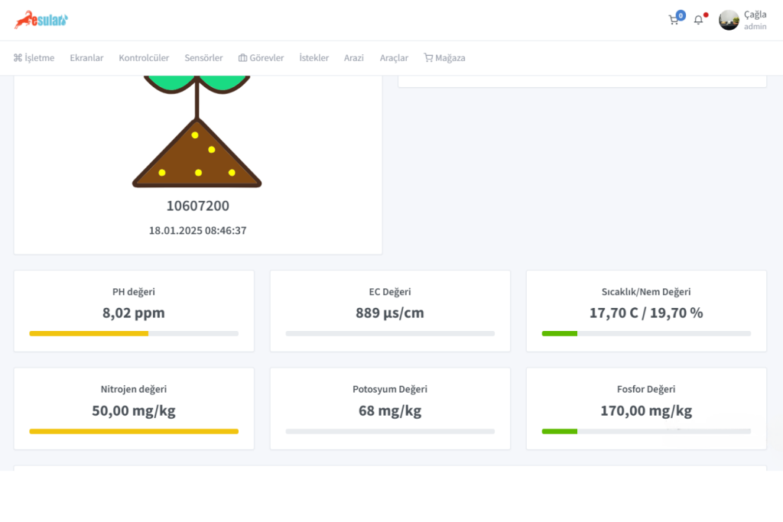Open the shopping cart icon
The width and height of the screenshot is (783, 522).
click(x=674, y=20)
